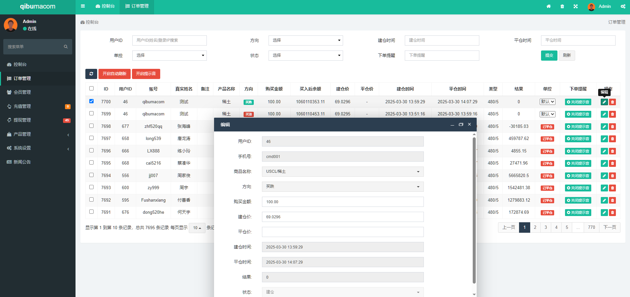Delete order 7699 using its red trash icon
The width and height of the screenshot is (630, 297).
click(x=612, y=114)
